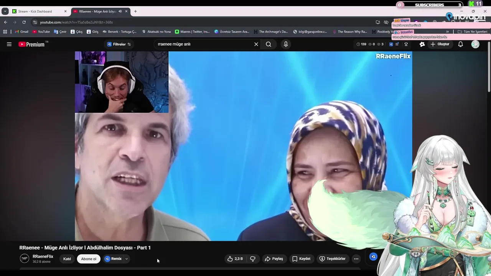Open The Reason Why Ra... bookmark
Image resolution: width=491 pixels, height=276 pixels.
(x=350, y=32)
